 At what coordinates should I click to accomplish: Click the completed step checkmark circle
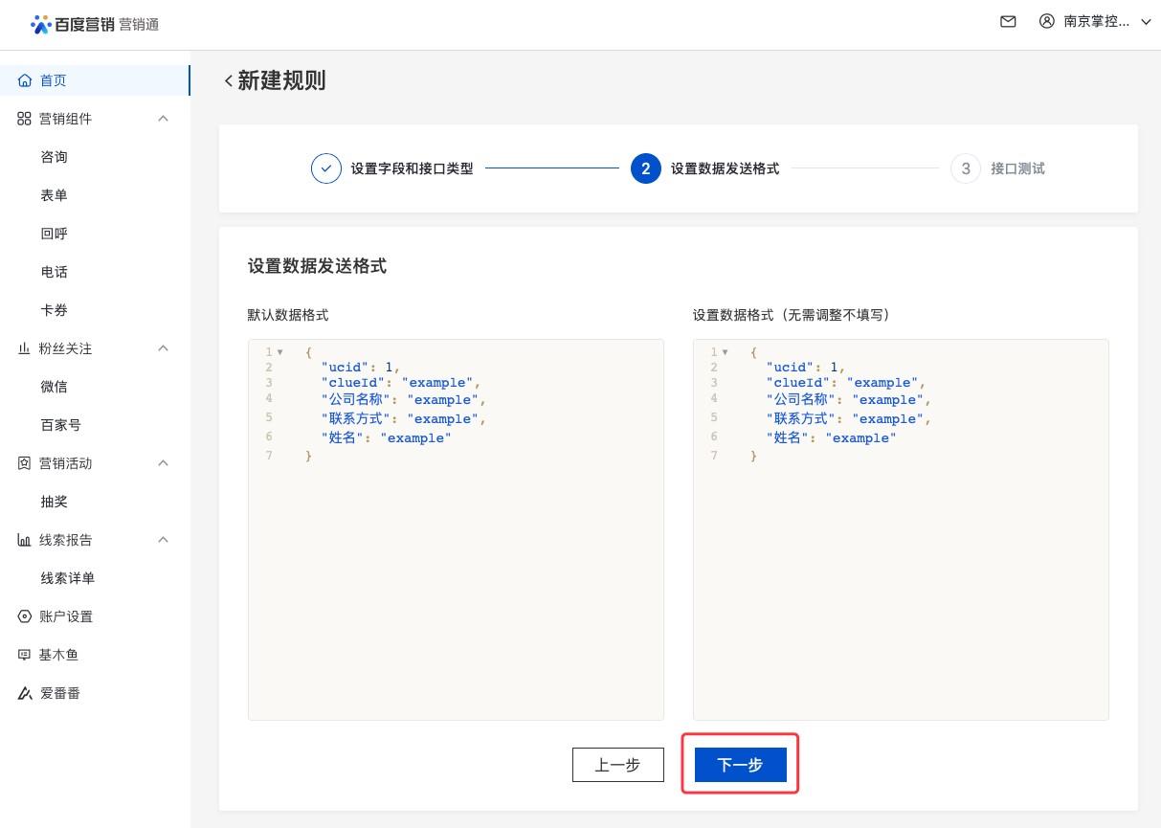326,168
